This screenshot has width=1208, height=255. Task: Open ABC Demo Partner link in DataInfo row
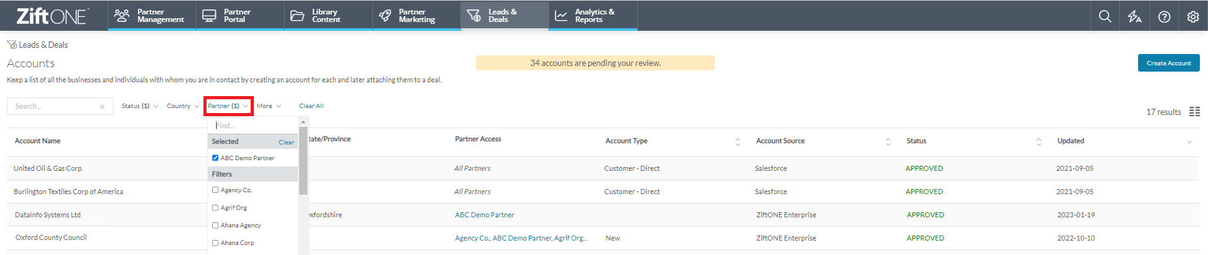click(x=484, y=215)
